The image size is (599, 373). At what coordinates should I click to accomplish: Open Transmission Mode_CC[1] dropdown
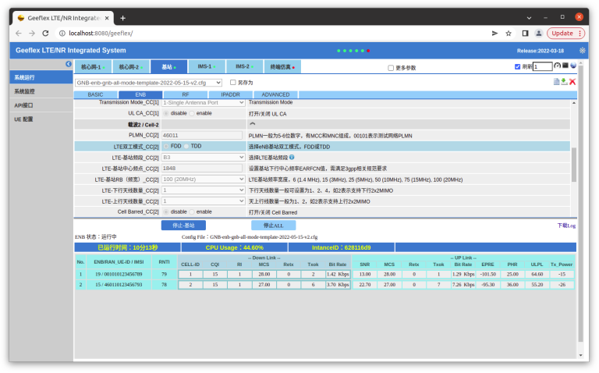tap(204, 102)
